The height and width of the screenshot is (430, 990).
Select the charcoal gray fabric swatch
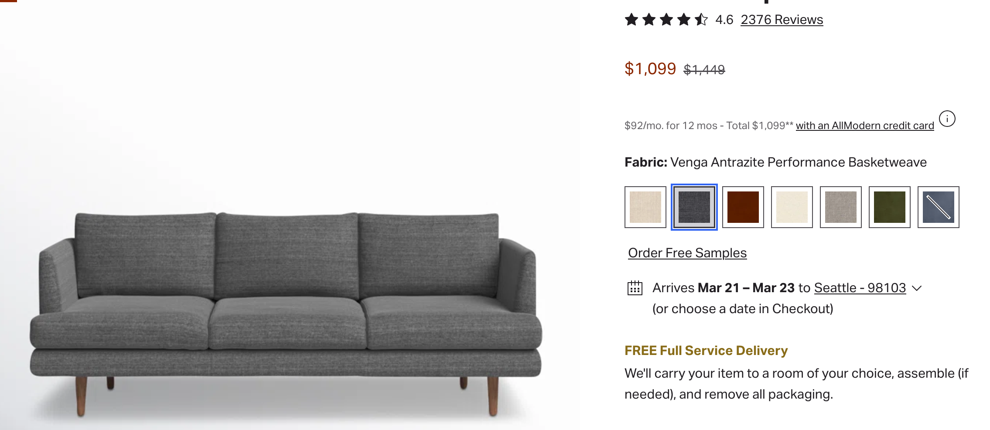click(694, 207)
